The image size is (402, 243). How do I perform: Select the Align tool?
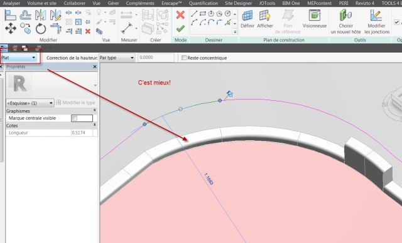[10, 15]
